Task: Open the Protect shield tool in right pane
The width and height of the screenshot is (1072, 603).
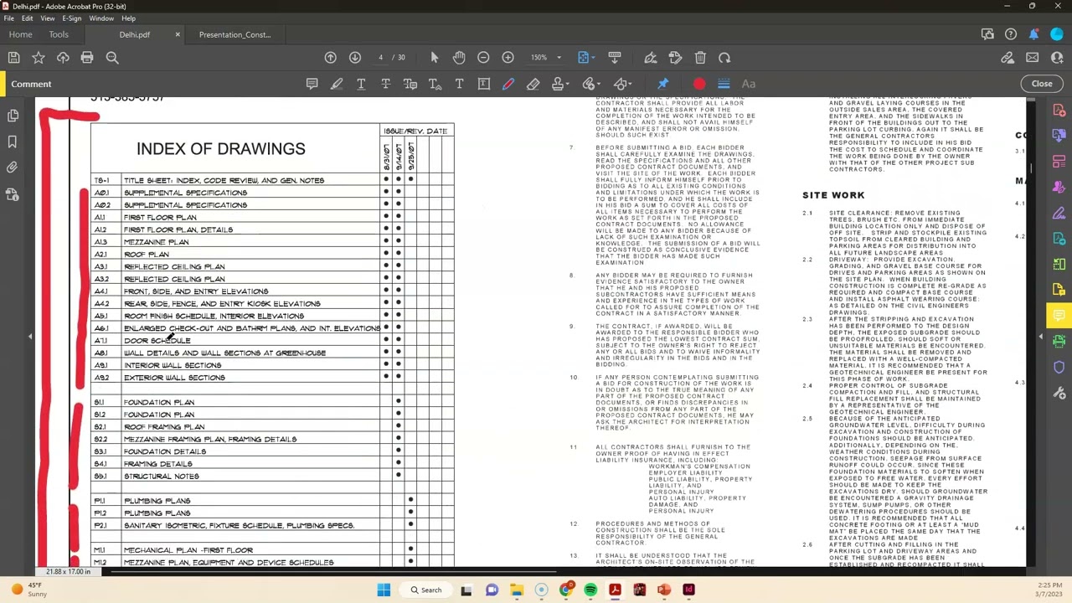Action: [1059, 368]
